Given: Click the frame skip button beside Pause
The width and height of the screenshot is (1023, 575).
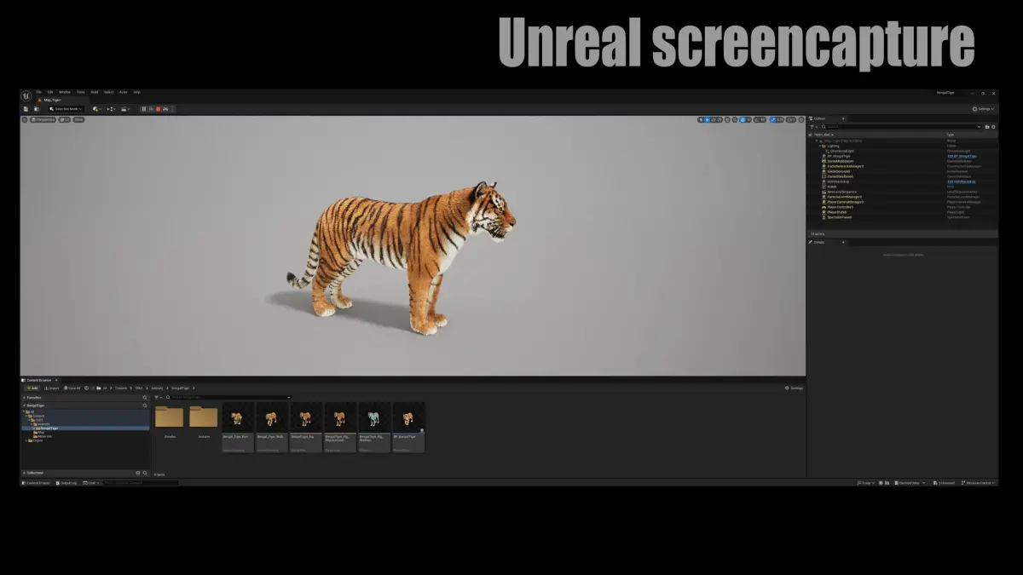Looking at the screenshot, I should 151,109.
